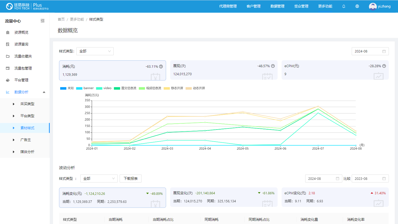The width and height of the screenshot is (398, 224).
Task: Select the 展现(次) metric card
Action: [x=224, y=70]
